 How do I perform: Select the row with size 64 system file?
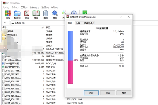33,56
